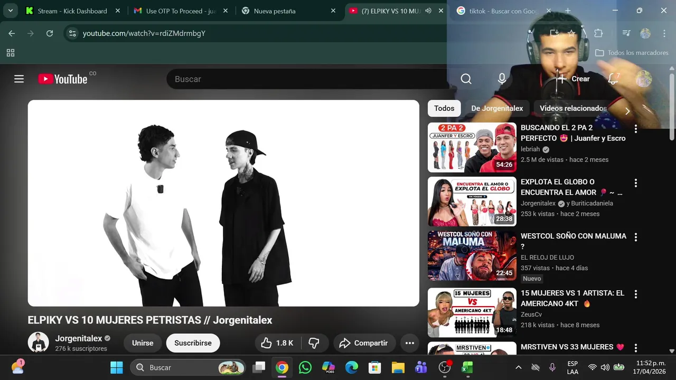Select the Videos relacionados filter chip
Image resolution: width=676 pixels, height=380 pixels.
pos(573,108)
